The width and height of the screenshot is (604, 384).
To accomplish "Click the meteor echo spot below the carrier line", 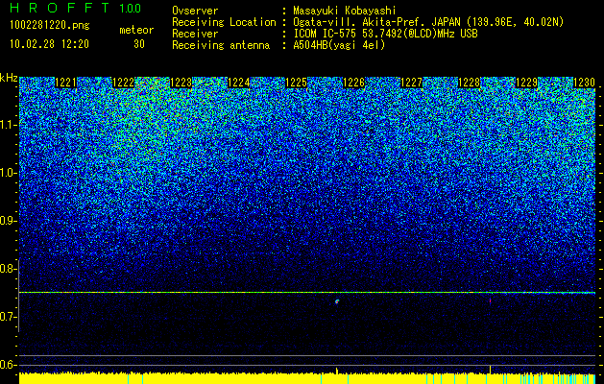I will [x=337, y=301].
